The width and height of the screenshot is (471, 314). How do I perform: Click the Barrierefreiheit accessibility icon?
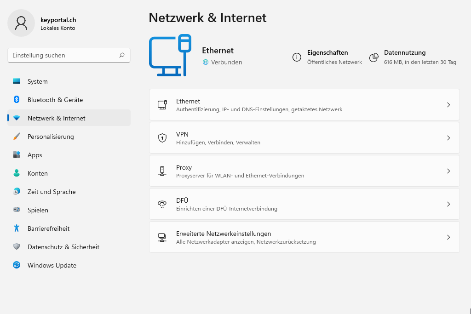pyautogui.click(x=17, y=228)
